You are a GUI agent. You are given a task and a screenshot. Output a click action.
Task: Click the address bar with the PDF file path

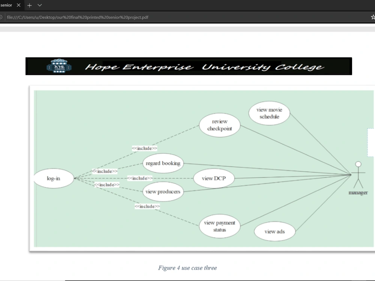[78, 17]
